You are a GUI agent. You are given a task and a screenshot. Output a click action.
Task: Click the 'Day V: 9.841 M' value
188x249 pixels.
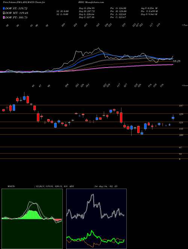[x=149, y=14]
